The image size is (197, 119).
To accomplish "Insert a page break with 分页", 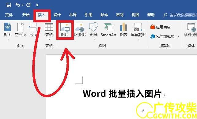I will tap(33, 30).
